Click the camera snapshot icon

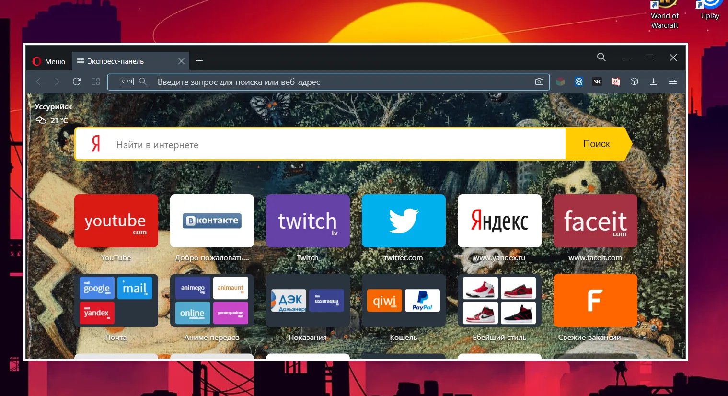tap(539, 82)
